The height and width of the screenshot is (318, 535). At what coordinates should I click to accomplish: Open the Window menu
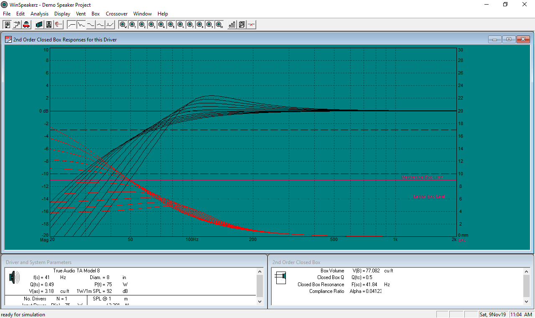tap(143, 14)
